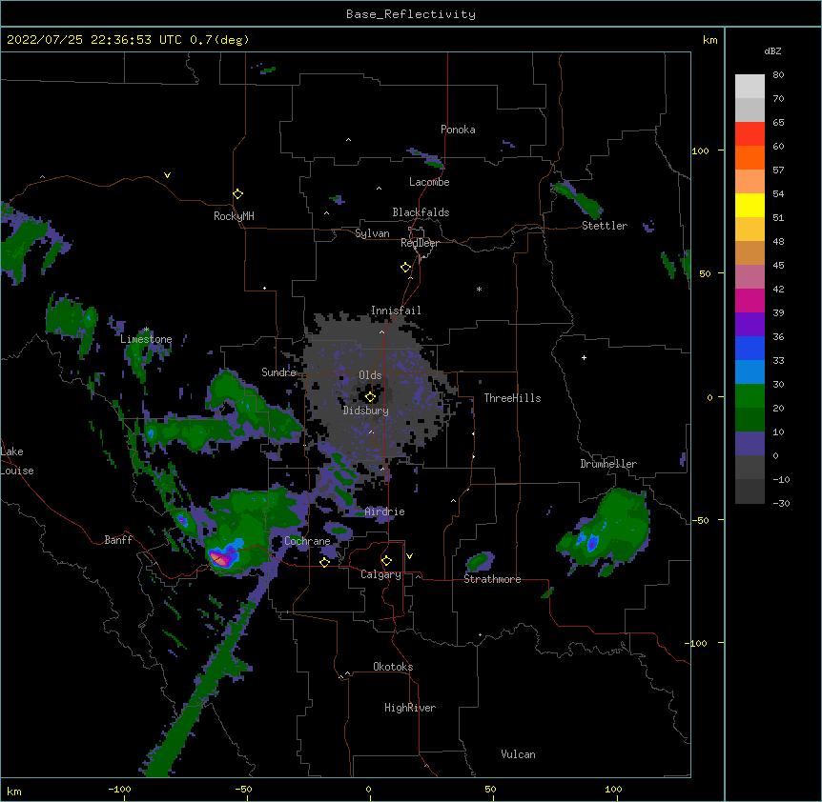Click the Sylvan label
This screenshot has width=822, height=802.
[x=372, y=233]
